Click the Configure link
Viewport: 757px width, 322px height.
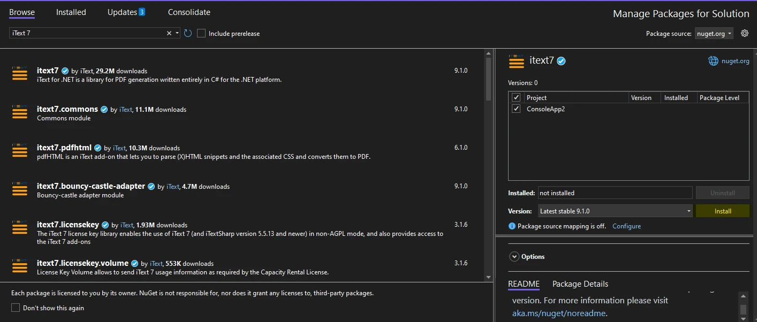tap(626, 226)
